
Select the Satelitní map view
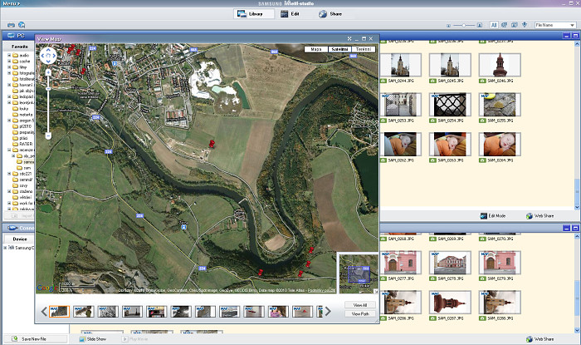coord(339,50)
